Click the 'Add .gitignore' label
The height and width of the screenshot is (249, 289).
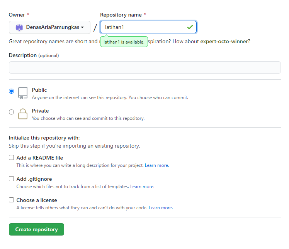click(x=34, y=179)
